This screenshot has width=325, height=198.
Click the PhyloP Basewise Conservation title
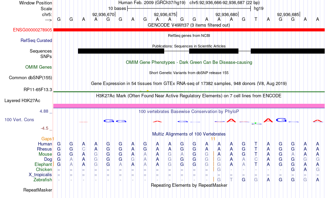189,112
